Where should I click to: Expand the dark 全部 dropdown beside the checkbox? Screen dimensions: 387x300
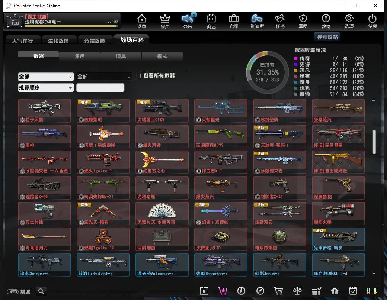(x=104, y=77)
